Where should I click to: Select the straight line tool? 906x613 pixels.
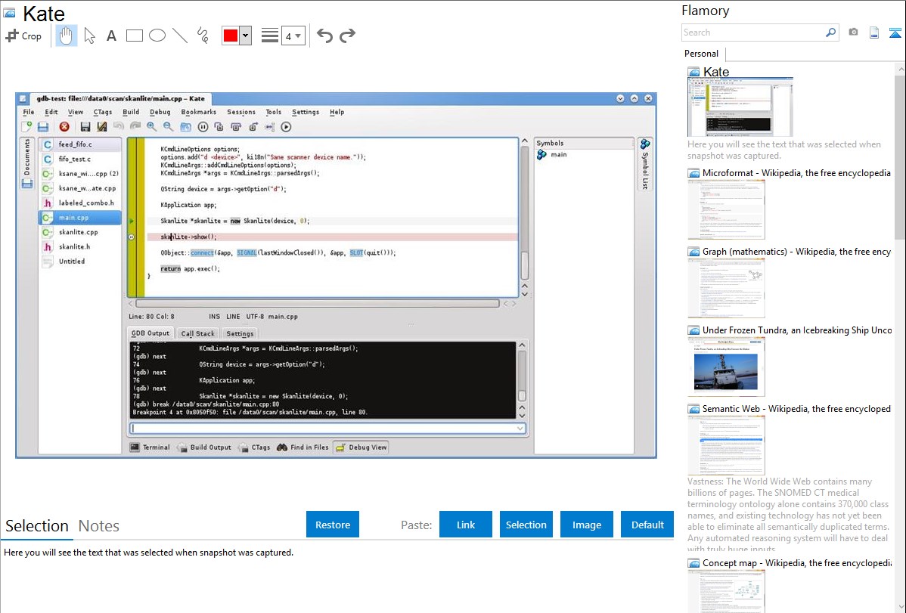[180, 36]
